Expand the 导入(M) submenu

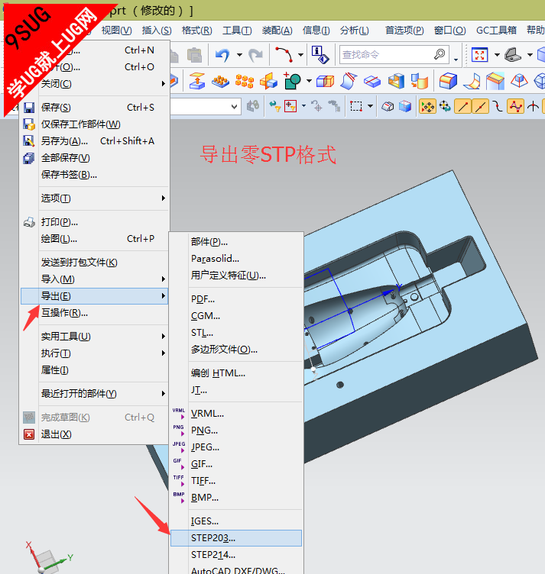click(x=95, y=279)
